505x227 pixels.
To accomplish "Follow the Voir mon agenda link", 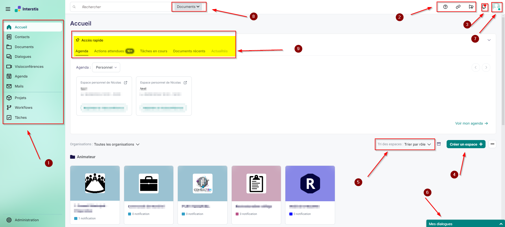I will [471, 123].
